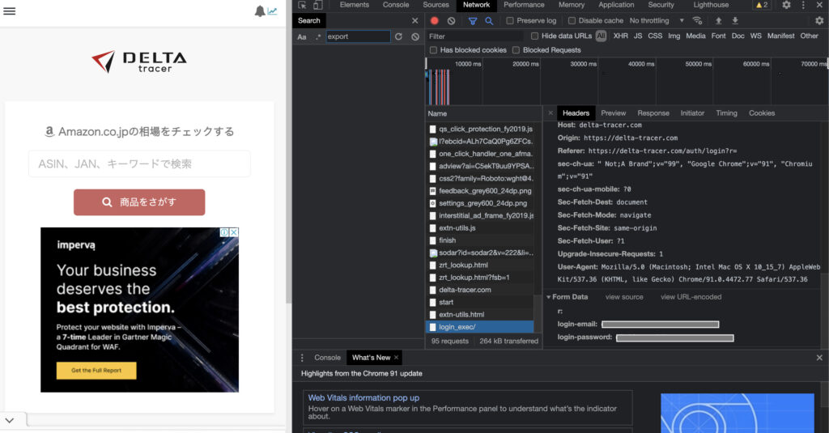This screenshot has width=829, height=433.
Task: Click the Delta tracer logo
Action: click(x=139, y=62)
